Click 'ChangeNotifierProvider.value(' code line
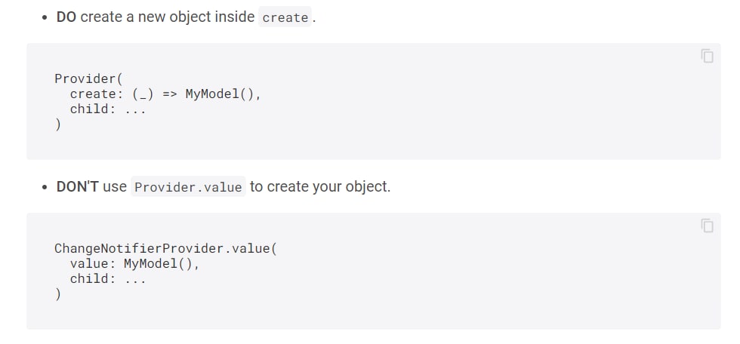Viewport: 740px width, 344px height. [x=165, y=248]
